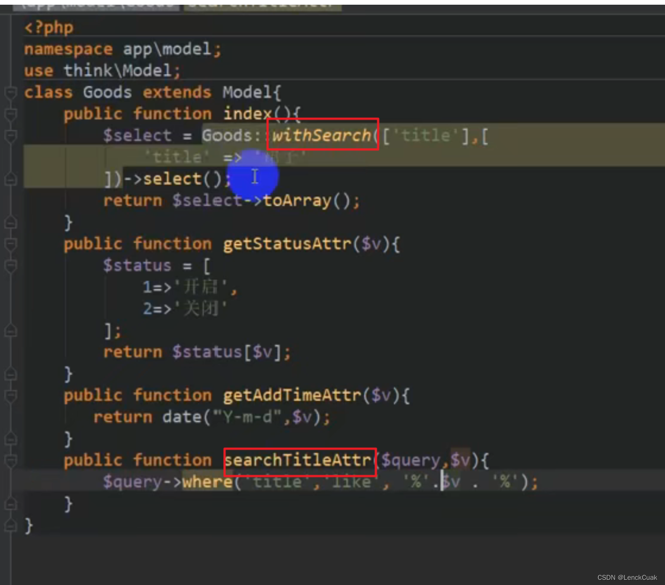Collapse searchTitleAttr function fold marker
The height and width of the screenshot is (585, 665).
tap(10, 460)
